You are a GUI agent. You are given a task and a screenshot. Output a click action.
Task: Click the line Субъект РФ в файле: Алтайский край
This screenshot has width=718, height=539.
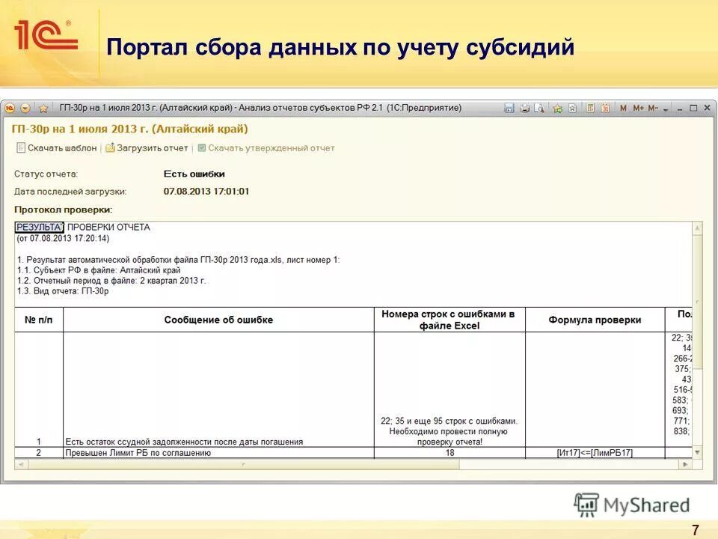click(x=99, y=270)
